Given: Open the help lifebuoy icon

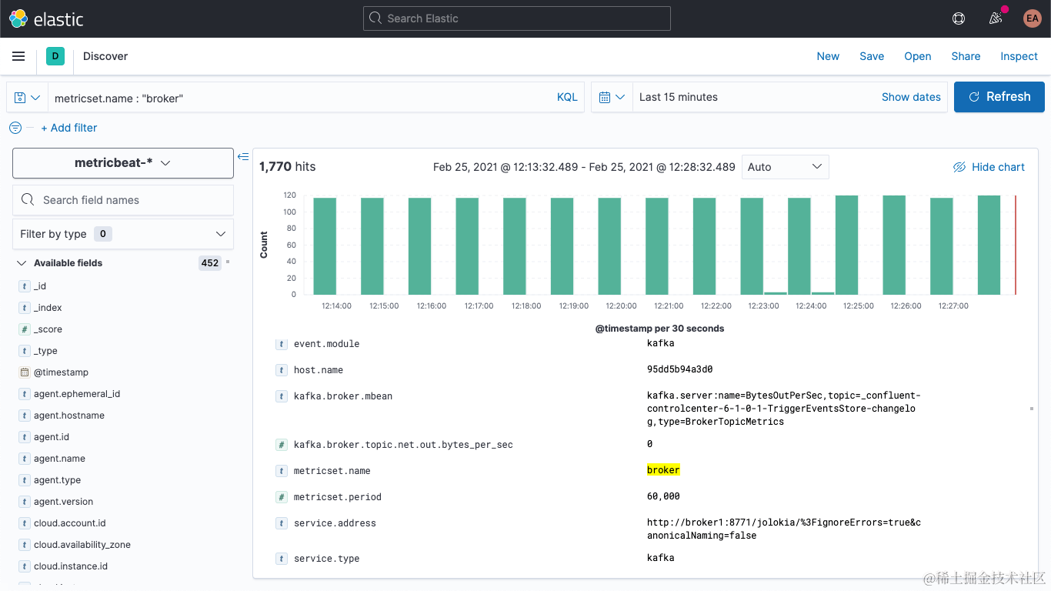Looking at the screenshot, I should 959,18.
